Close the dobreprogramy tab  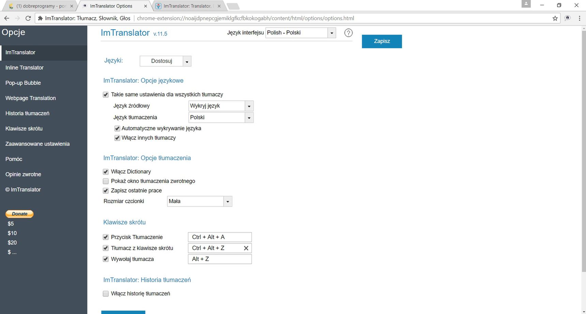click(72, 6)
